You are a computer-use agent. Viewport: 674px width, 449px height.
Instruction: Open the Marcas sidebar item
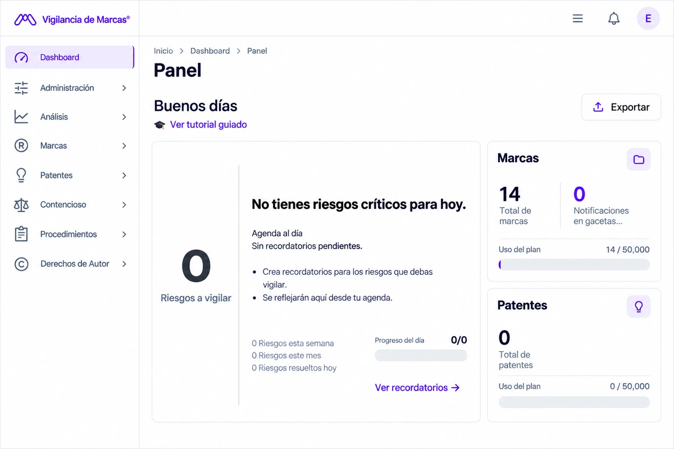click(x=70, y=146)
